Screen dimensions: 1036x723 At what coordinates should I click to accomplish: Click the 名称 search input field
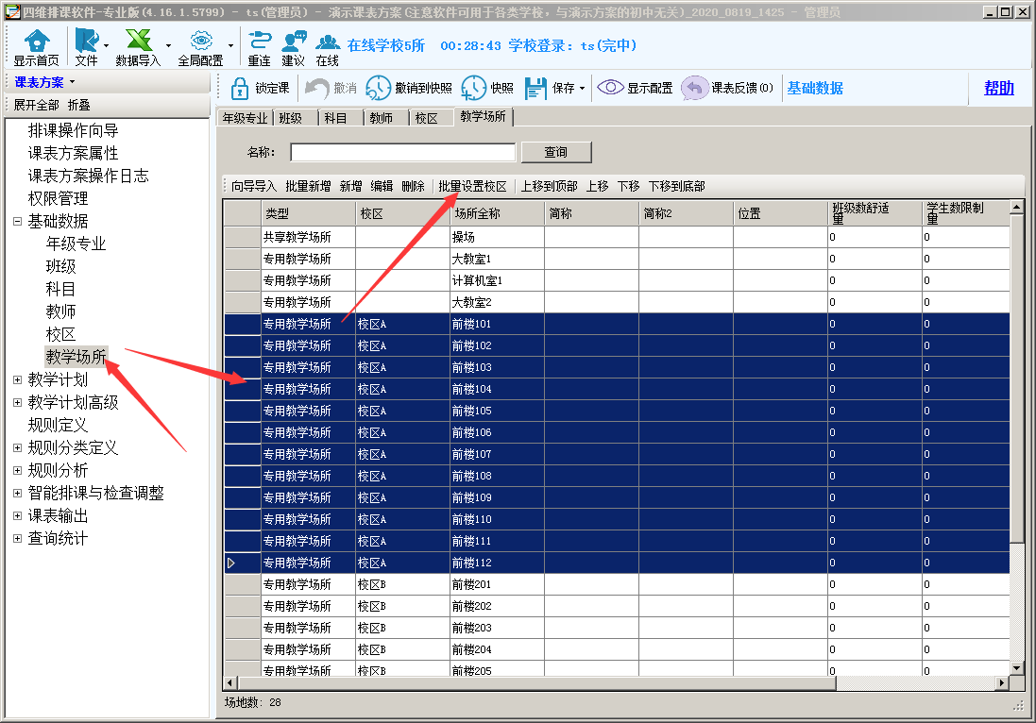click(402, 153)
